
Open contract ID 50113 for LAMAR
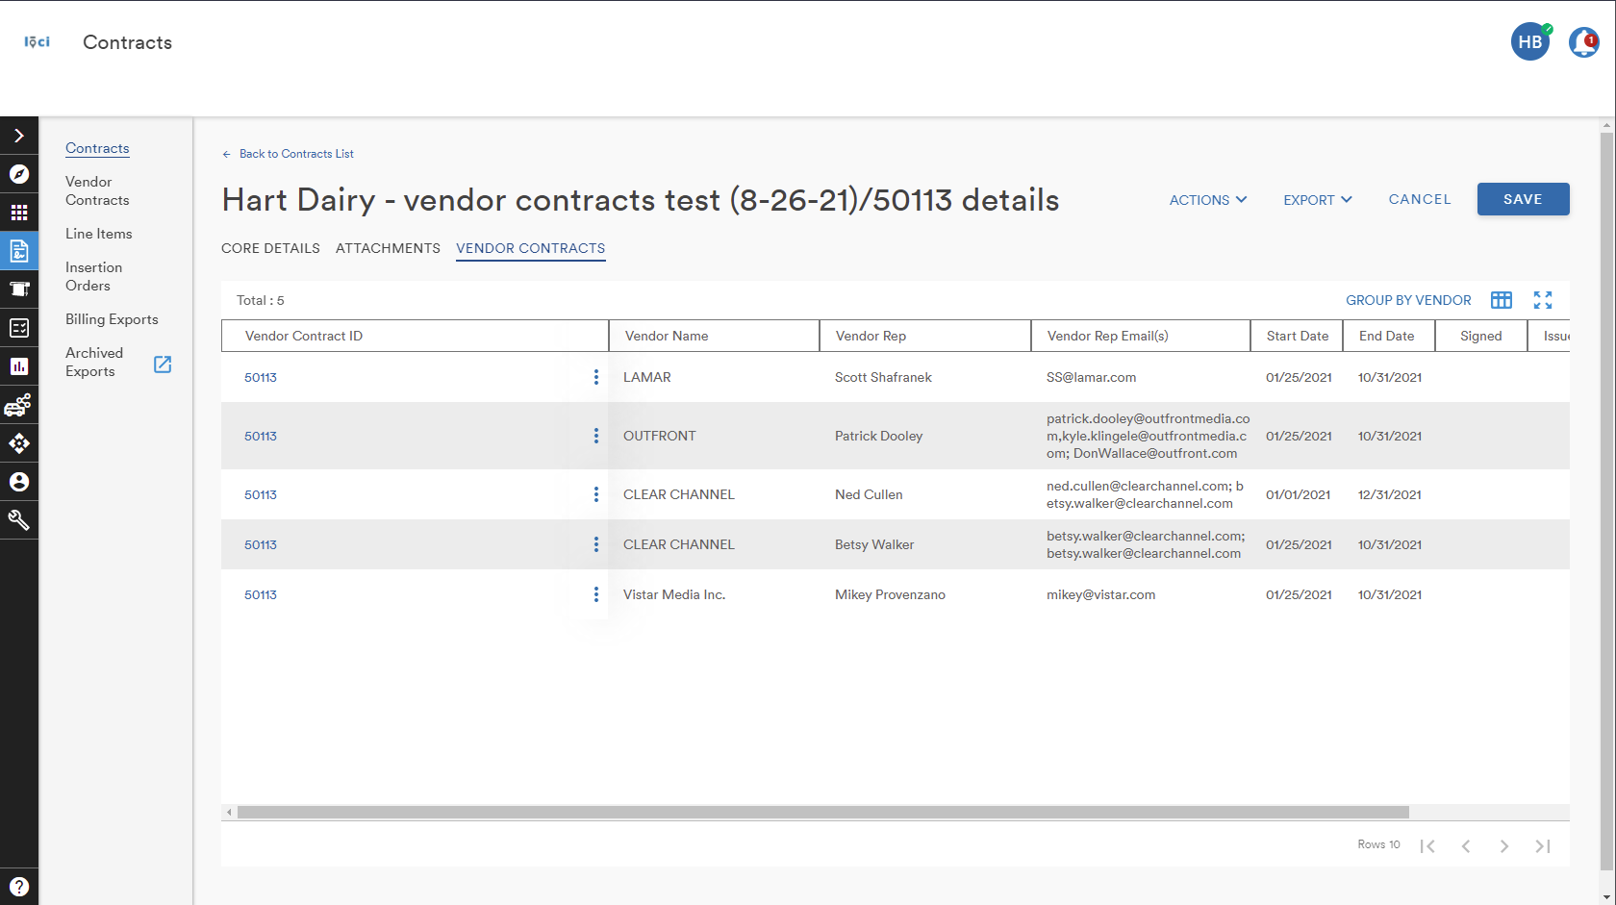(x=261, y=377)
